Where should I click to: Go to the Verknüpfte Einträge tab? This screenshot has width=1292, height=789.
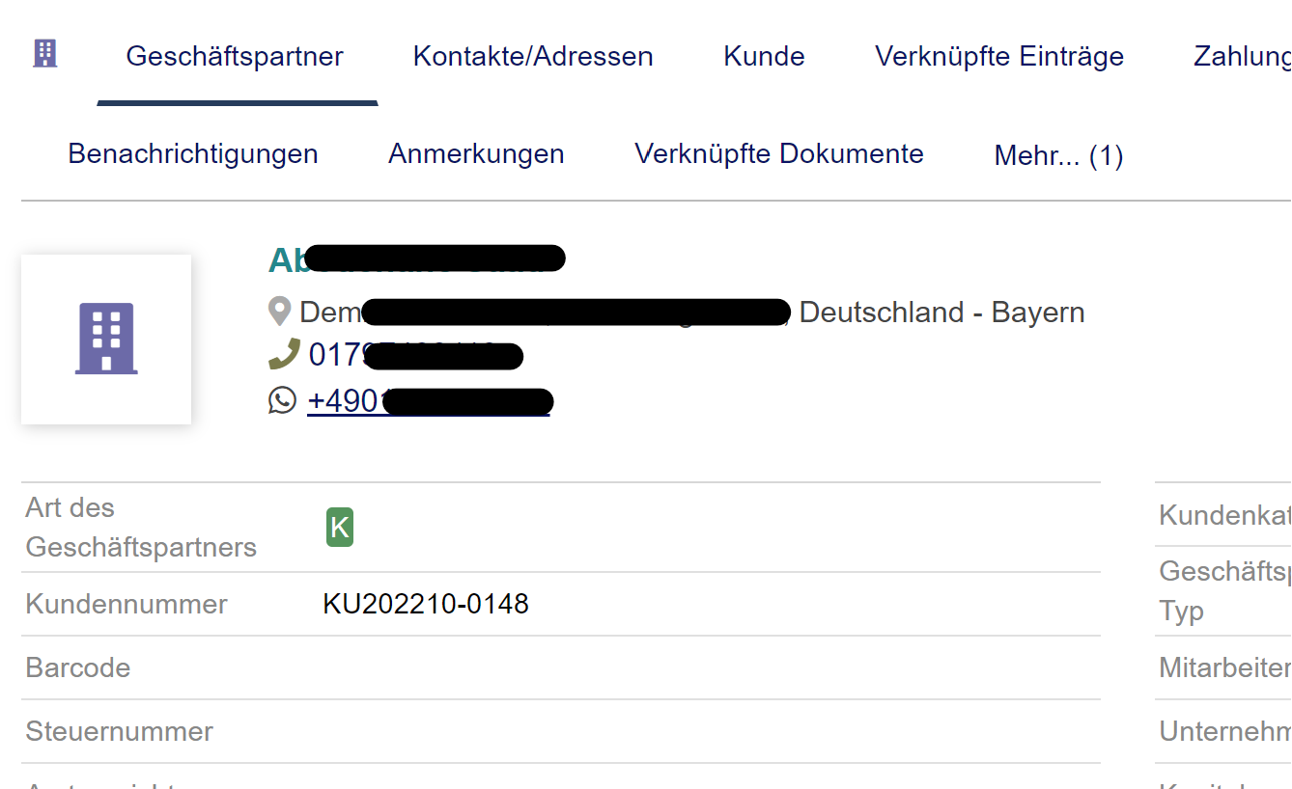point(999,56)
